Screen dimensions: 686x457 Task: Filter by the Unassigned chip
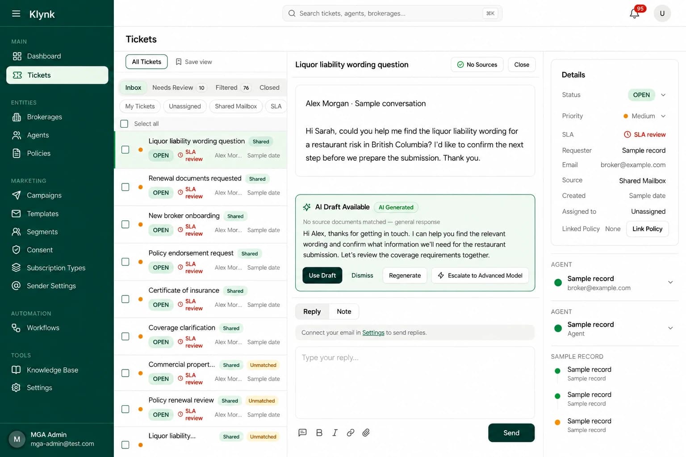185,106
